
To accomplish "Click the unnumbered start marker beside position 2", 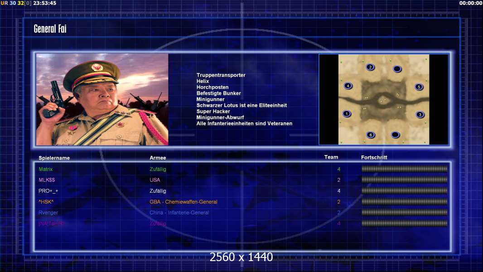I will point(397,69).
